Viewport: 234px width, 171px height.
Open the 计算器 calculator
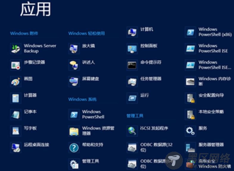(23, 98)
